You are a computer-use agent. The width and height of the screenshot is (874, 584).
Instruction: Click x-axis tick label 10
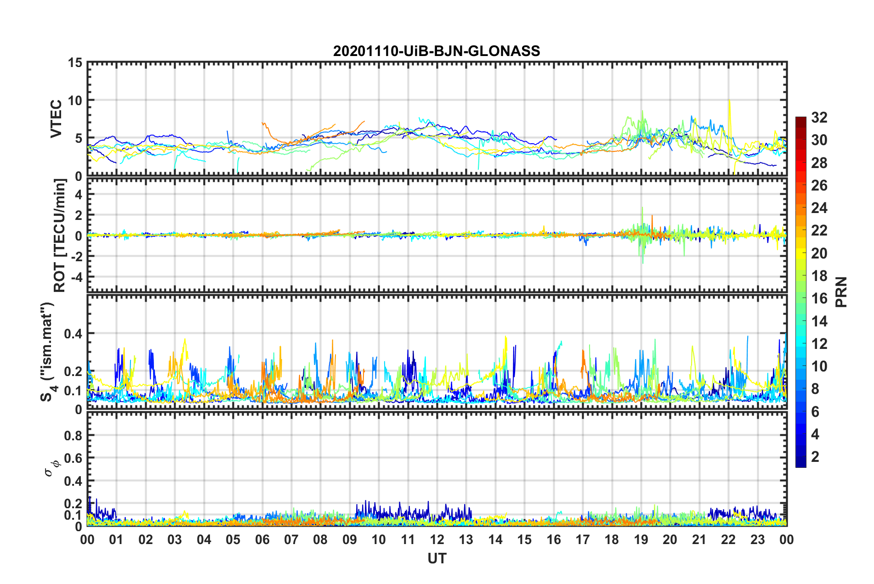[379, 540]
